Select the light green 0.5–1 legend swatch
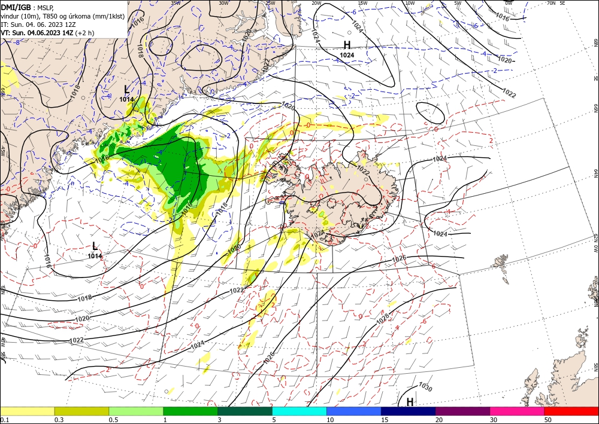This screenshot has width=599, height=424. (x=136, y=411)
